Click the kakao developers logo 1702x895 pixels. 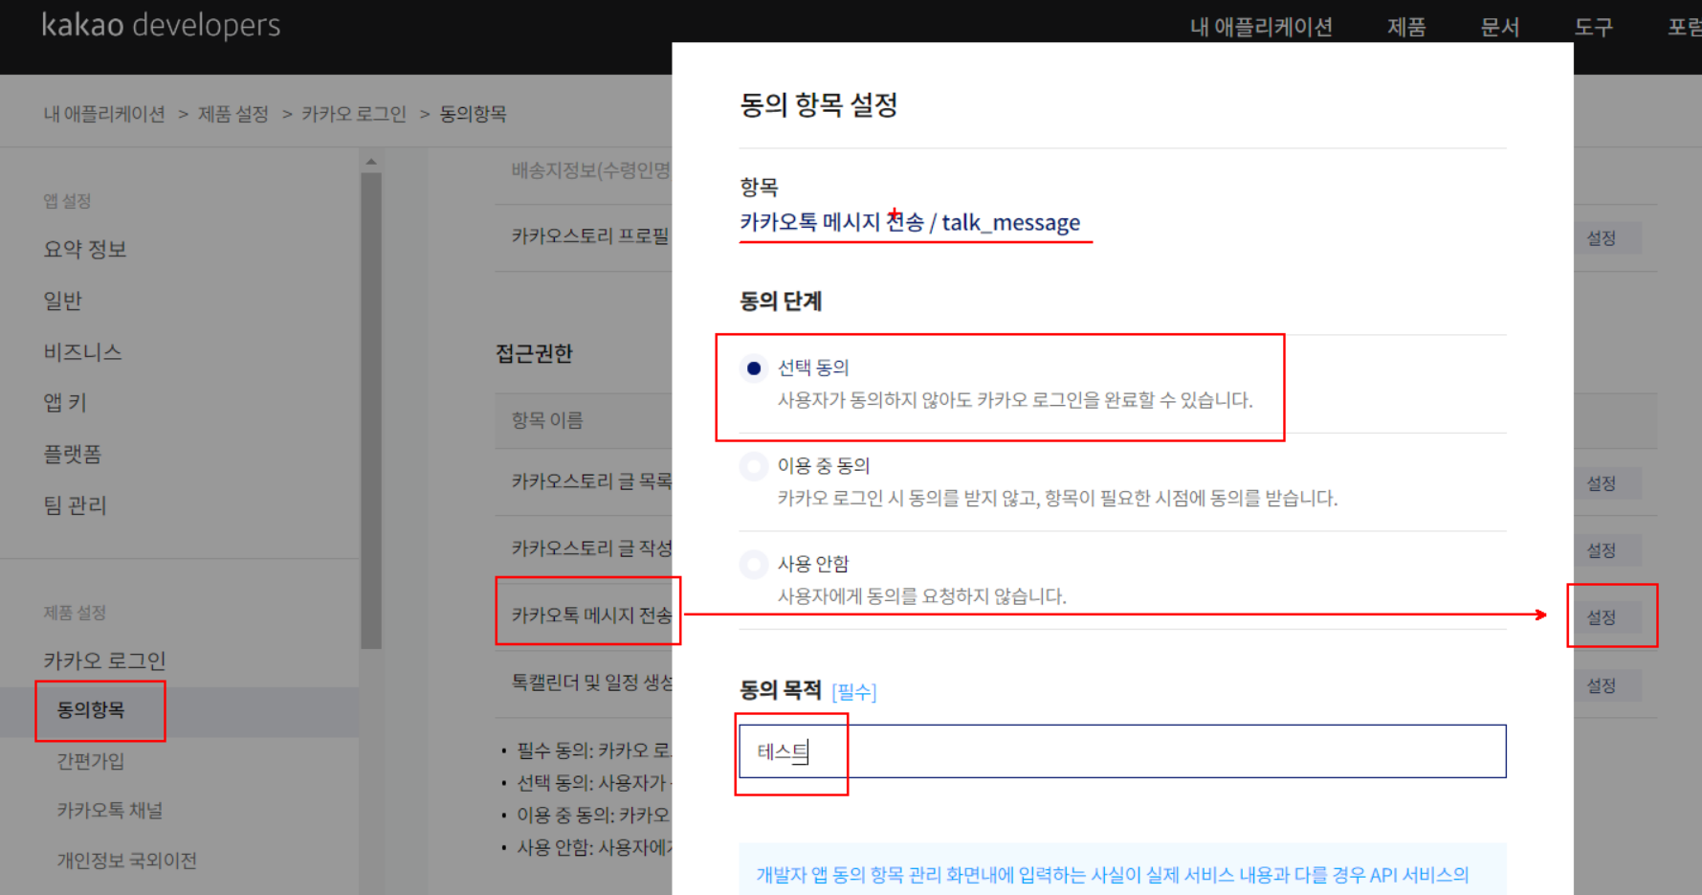tap(161, 26)
